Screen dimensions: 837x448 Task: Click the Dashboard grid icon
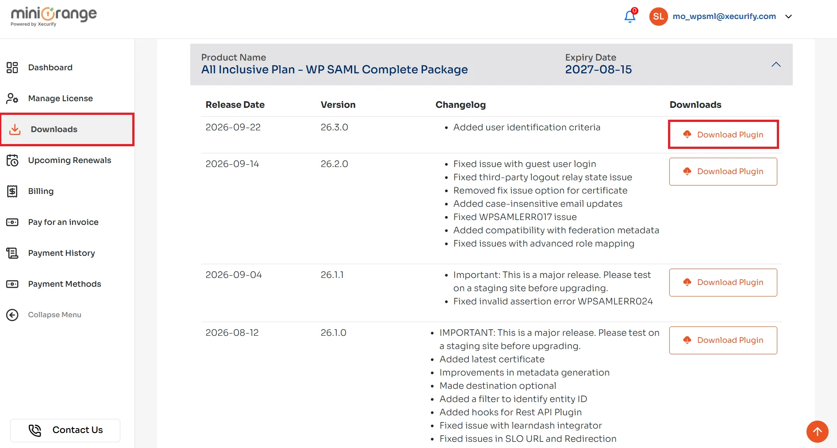point(12,68)
